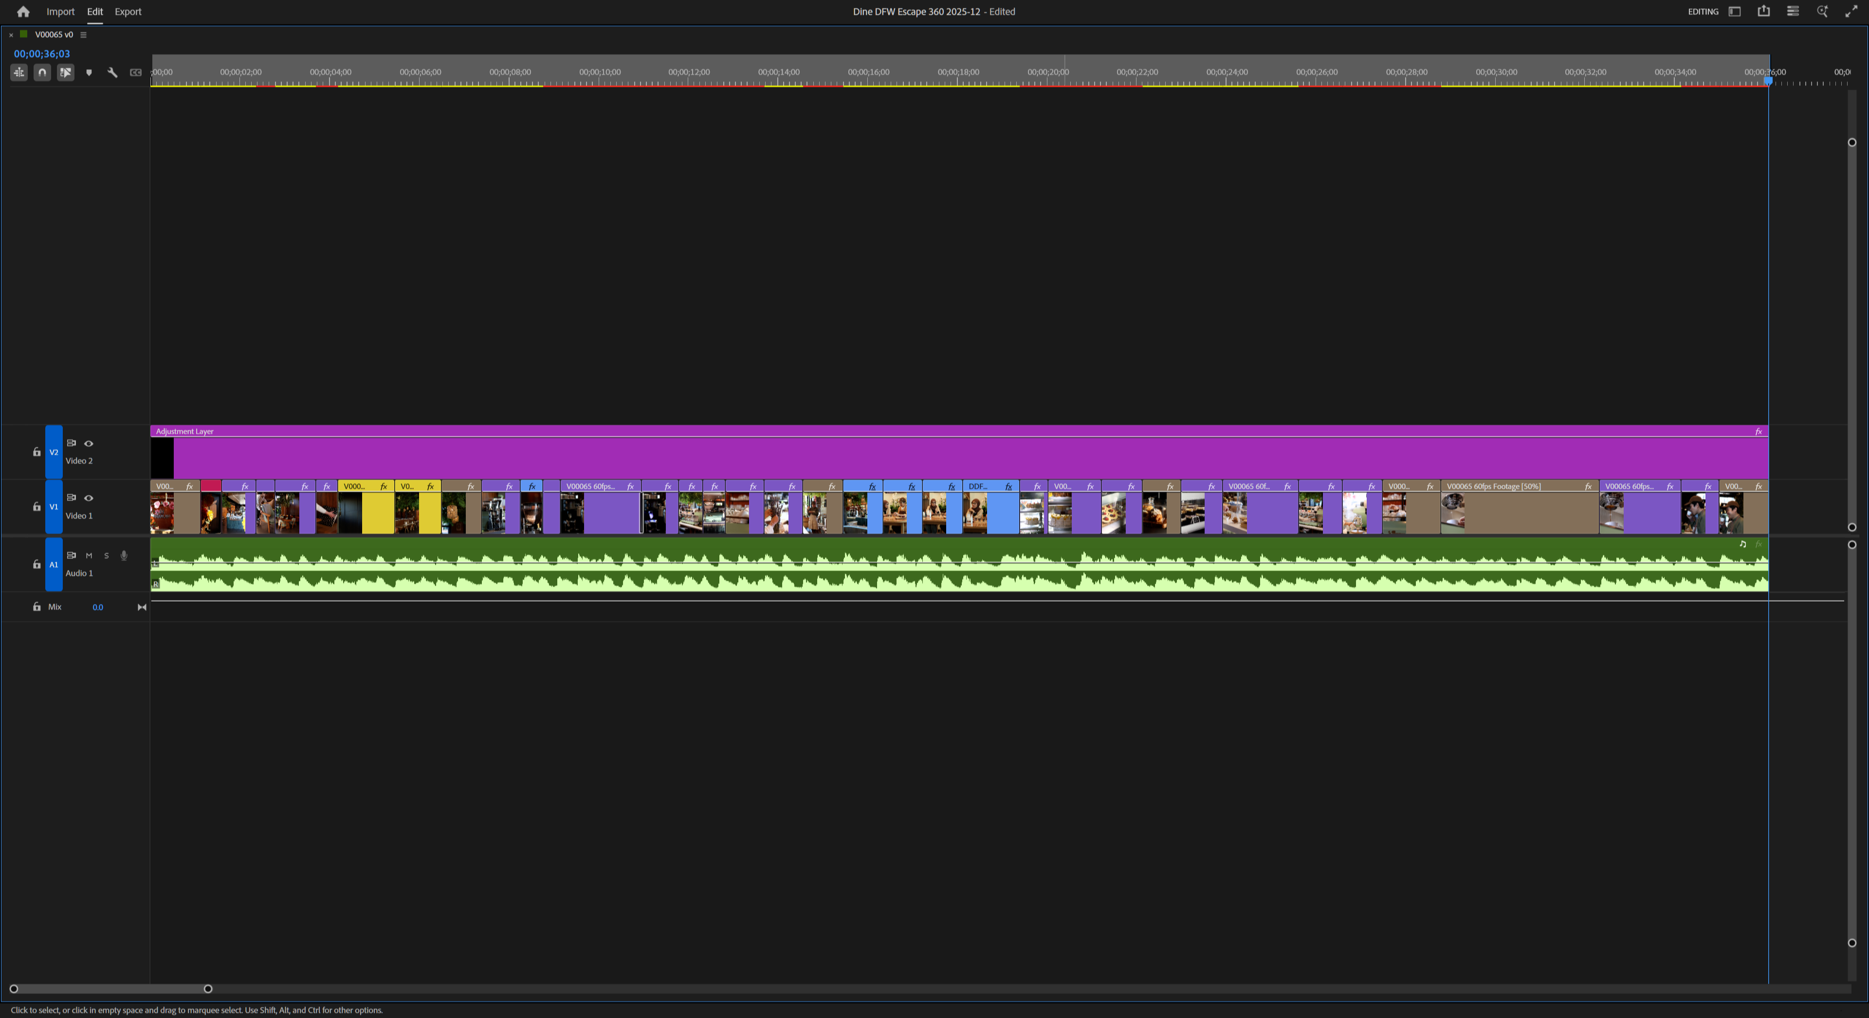The height and width of the screenshot is (1018, 1869).
Task: Mute the Audio 1 track
Action: point(89,555)
